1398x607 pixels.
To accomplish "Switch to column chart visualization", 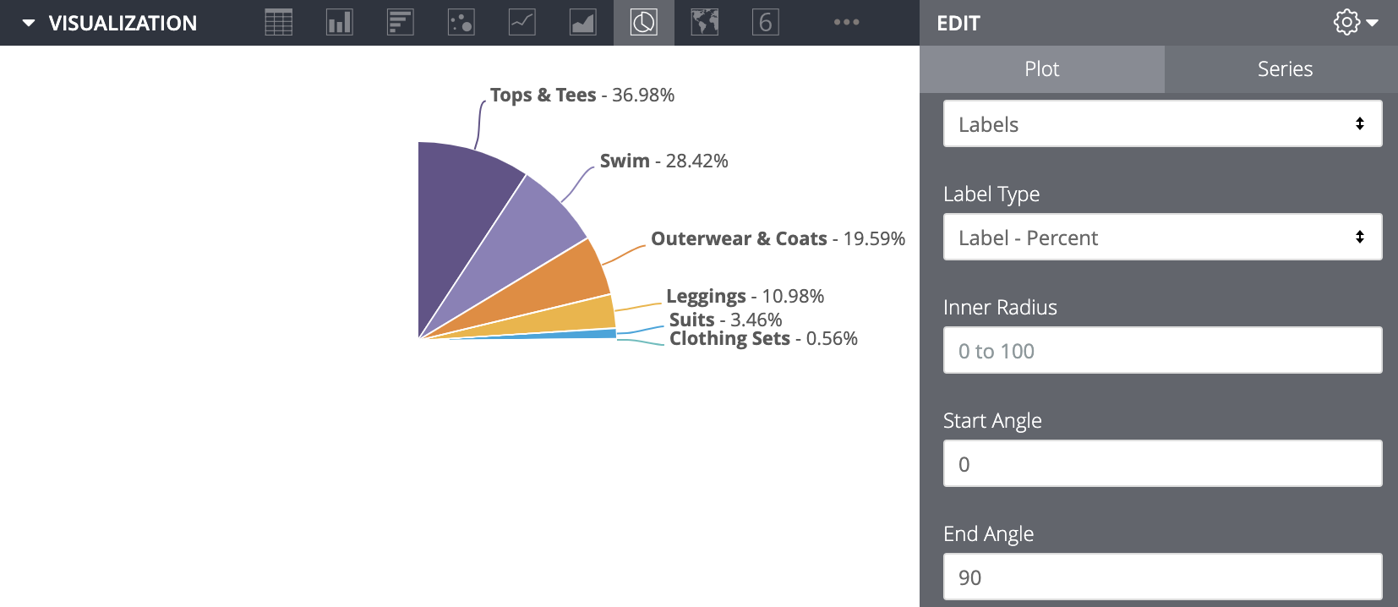I will tap(340, 23).
